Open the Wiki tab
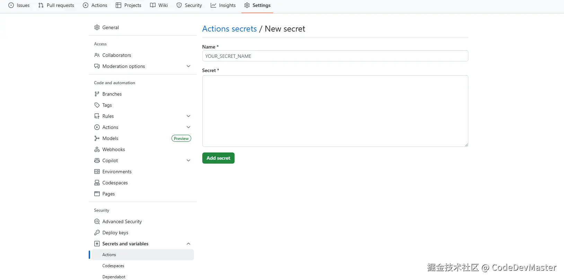Image resolution: width=564 pixels, height=280 pixels. 159,5
